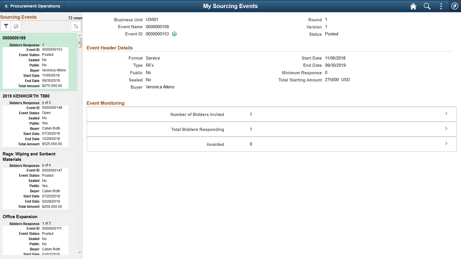Open the Actions three-dot menu
Viewport: 461px width, 259px height.
tap(441, 6)
